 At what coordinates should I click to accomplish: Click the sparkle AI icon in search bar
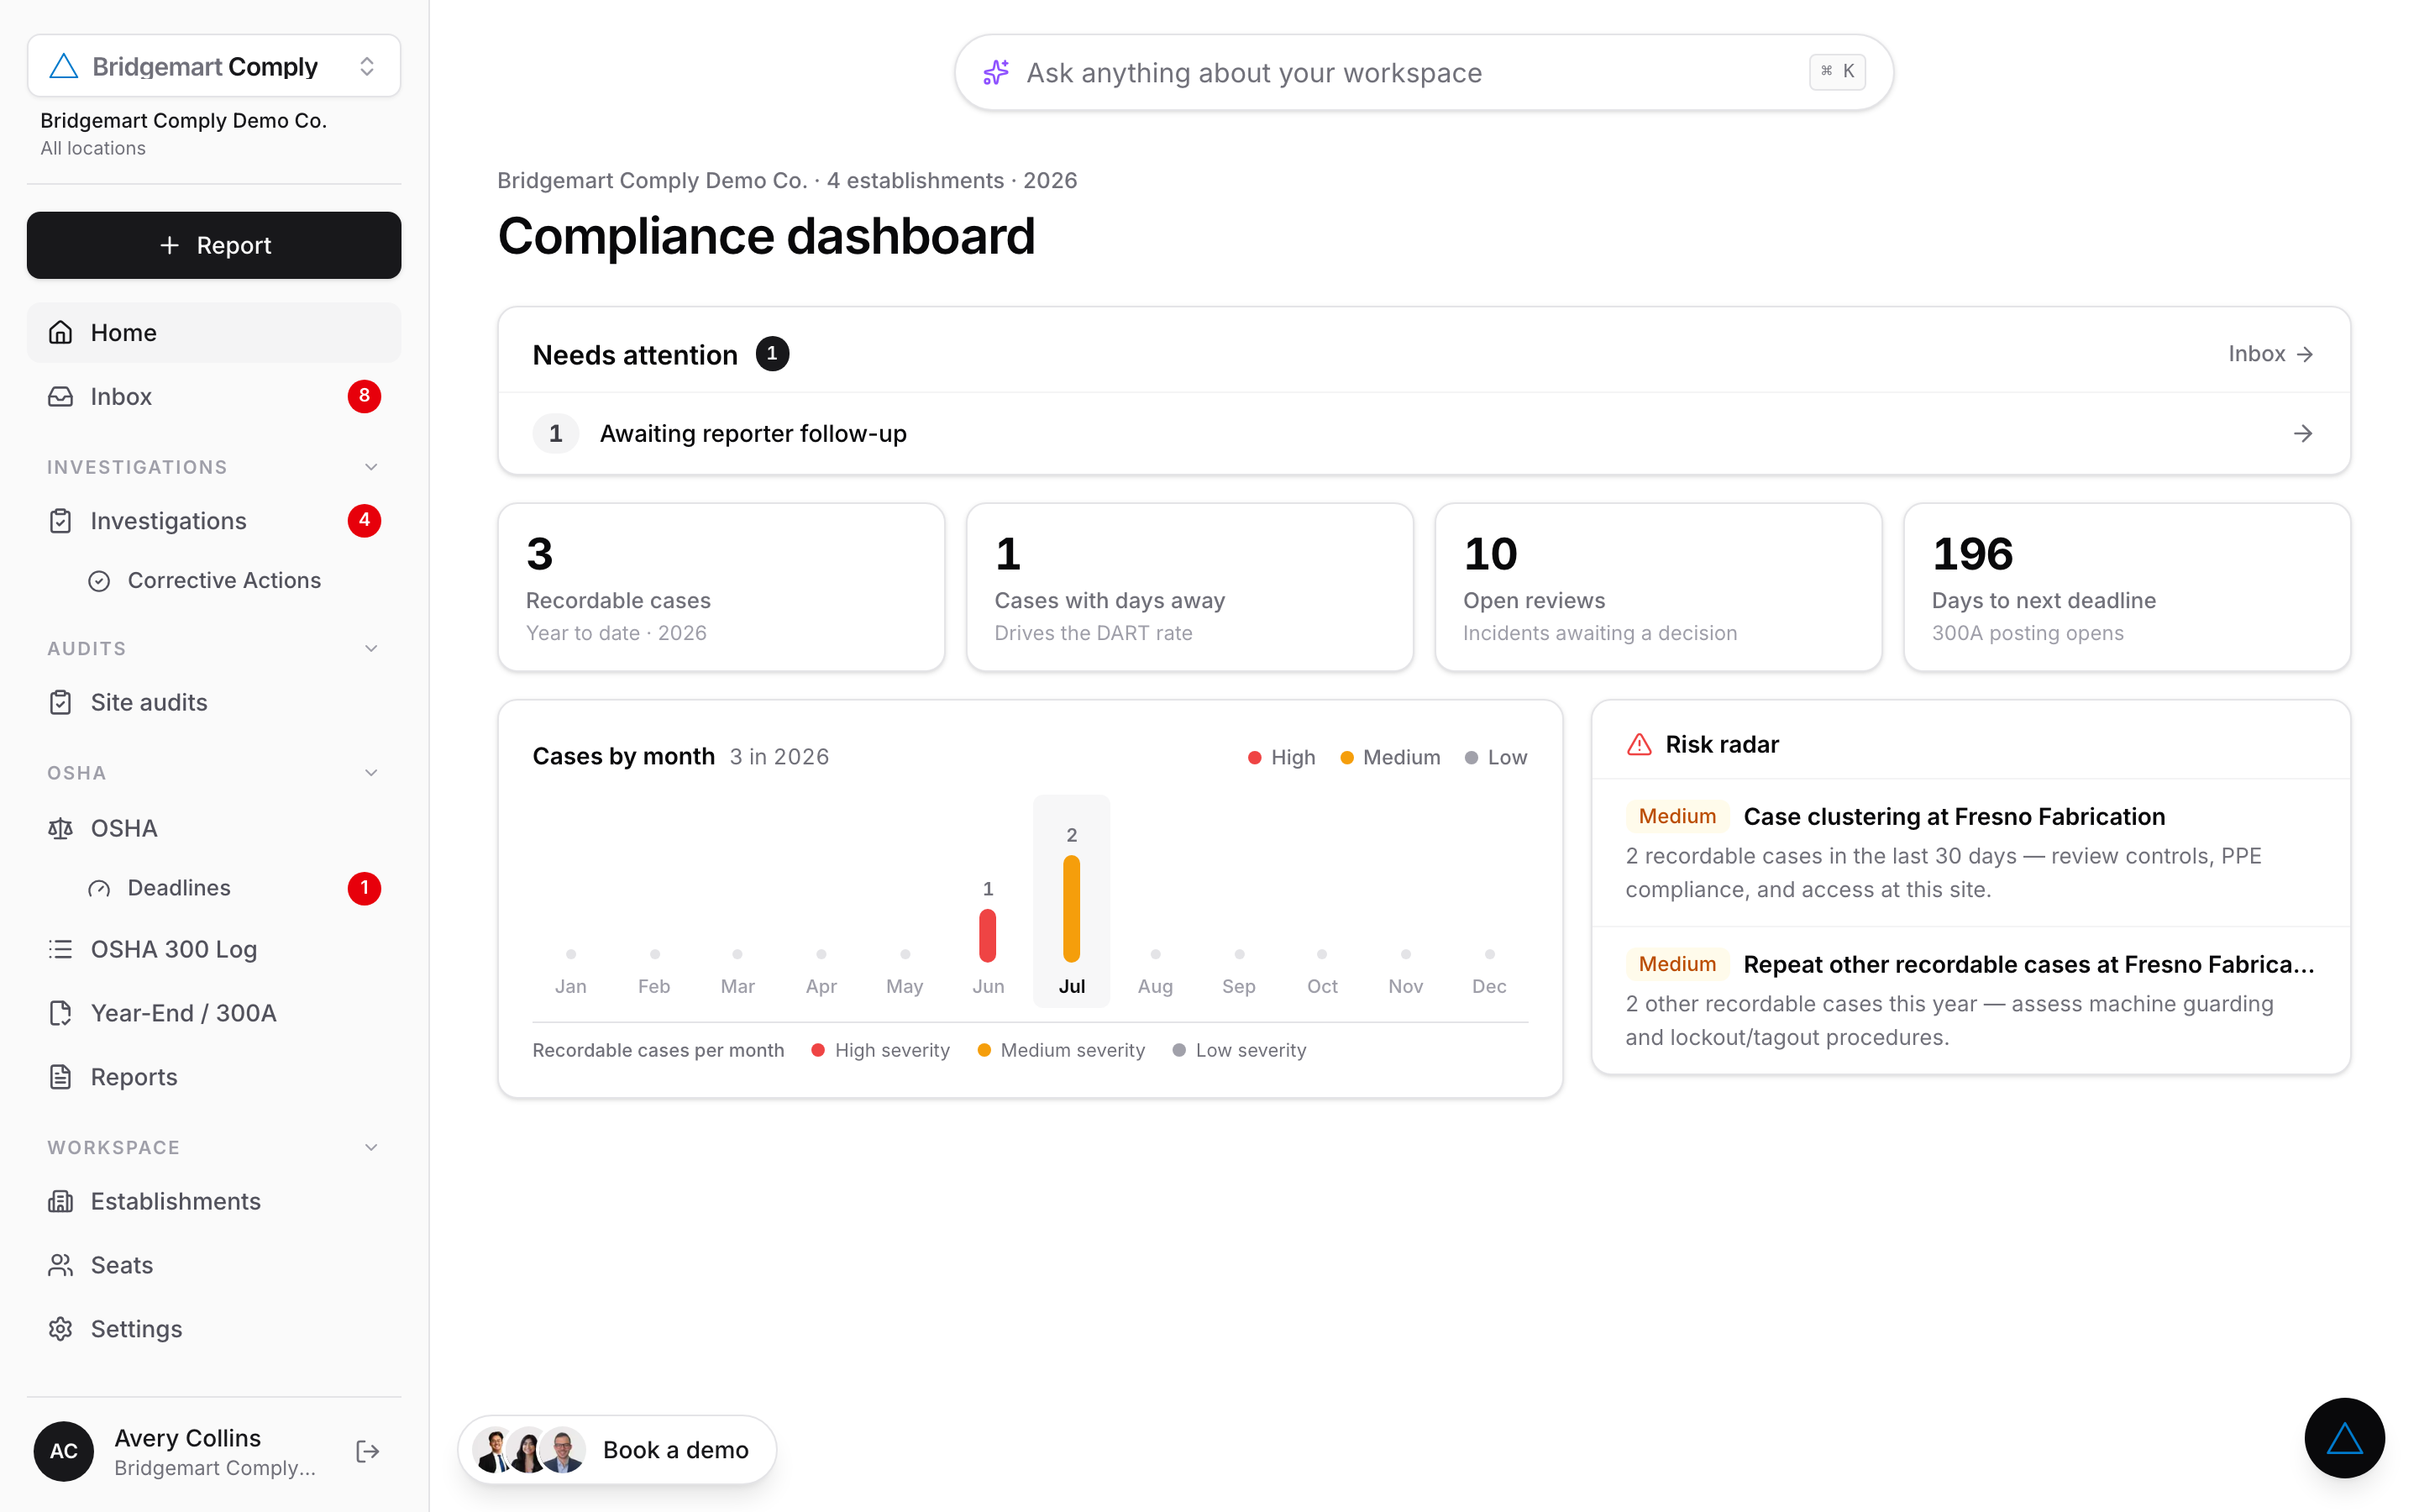pos(995,72)
